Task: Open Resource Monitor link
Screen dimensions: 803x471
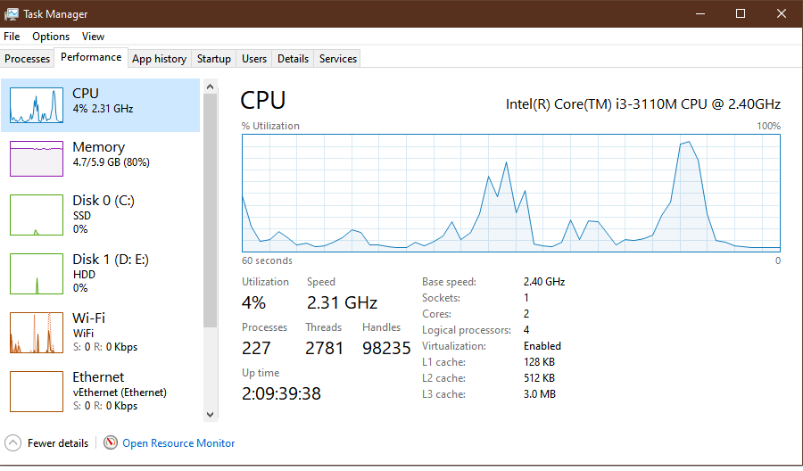Action: [178, 443]
